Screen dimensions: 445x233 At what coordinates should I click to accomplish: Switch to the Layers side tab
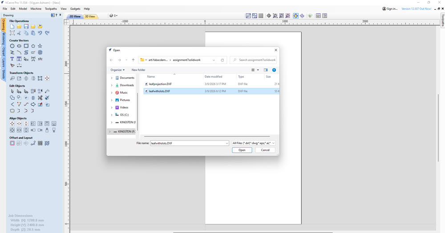point(4,63)
